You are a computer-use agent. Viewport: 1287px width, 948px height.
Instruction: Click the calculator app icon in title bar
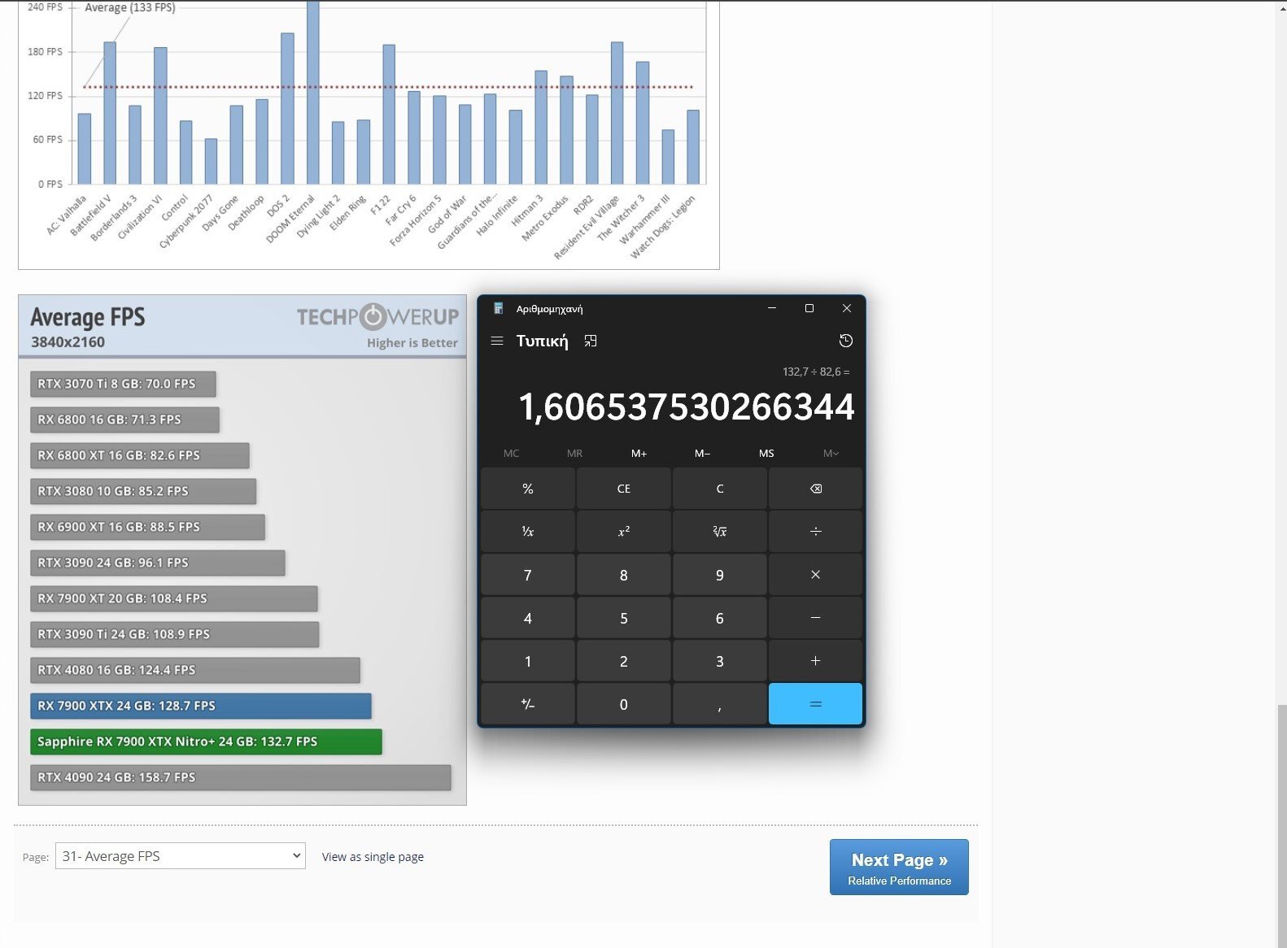pyautogui.click(x=499, y=308)
